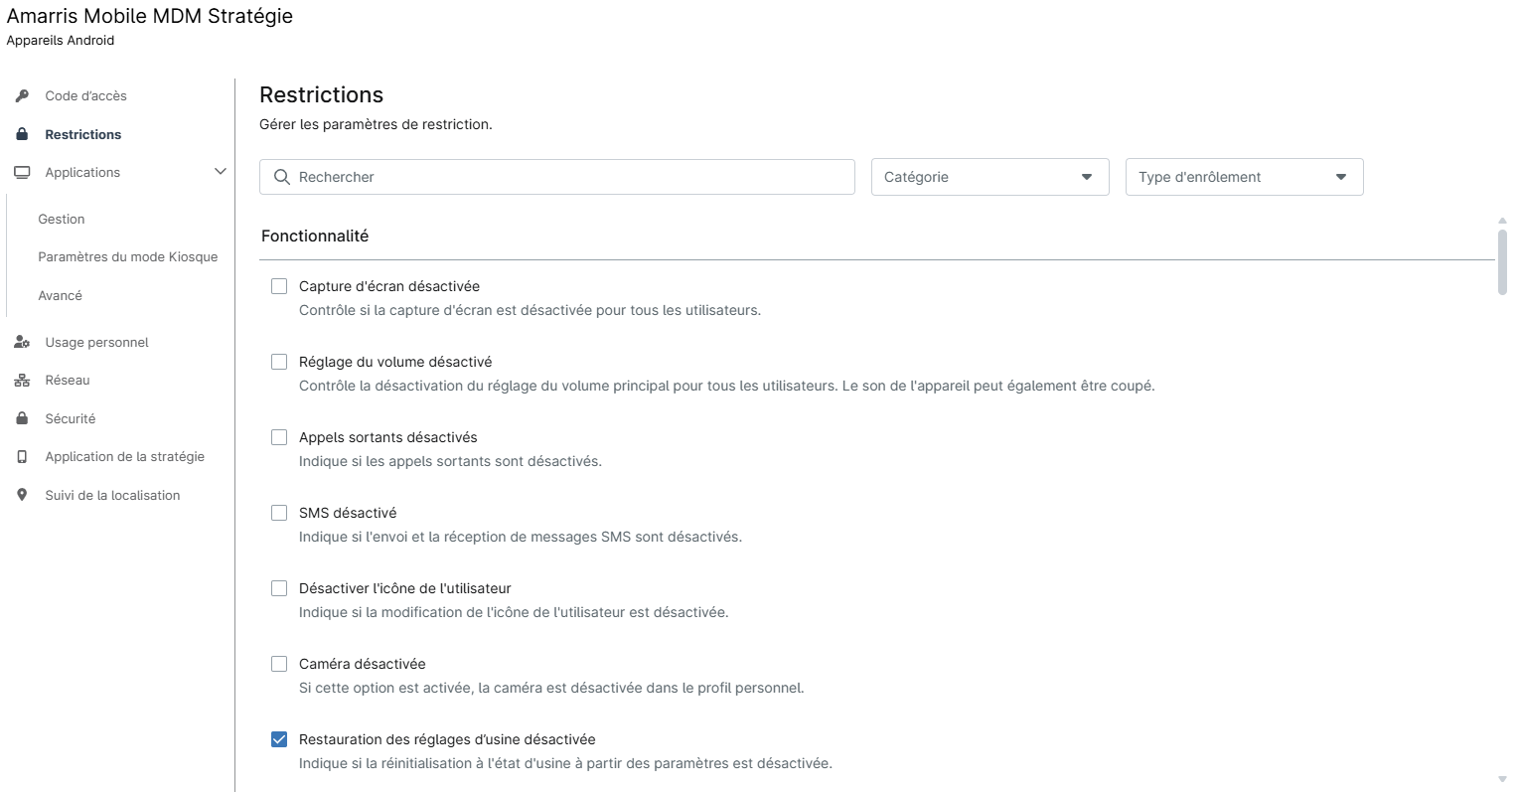
Task: Open the Catégorie dropdown
Action: [x=989, y=177]
